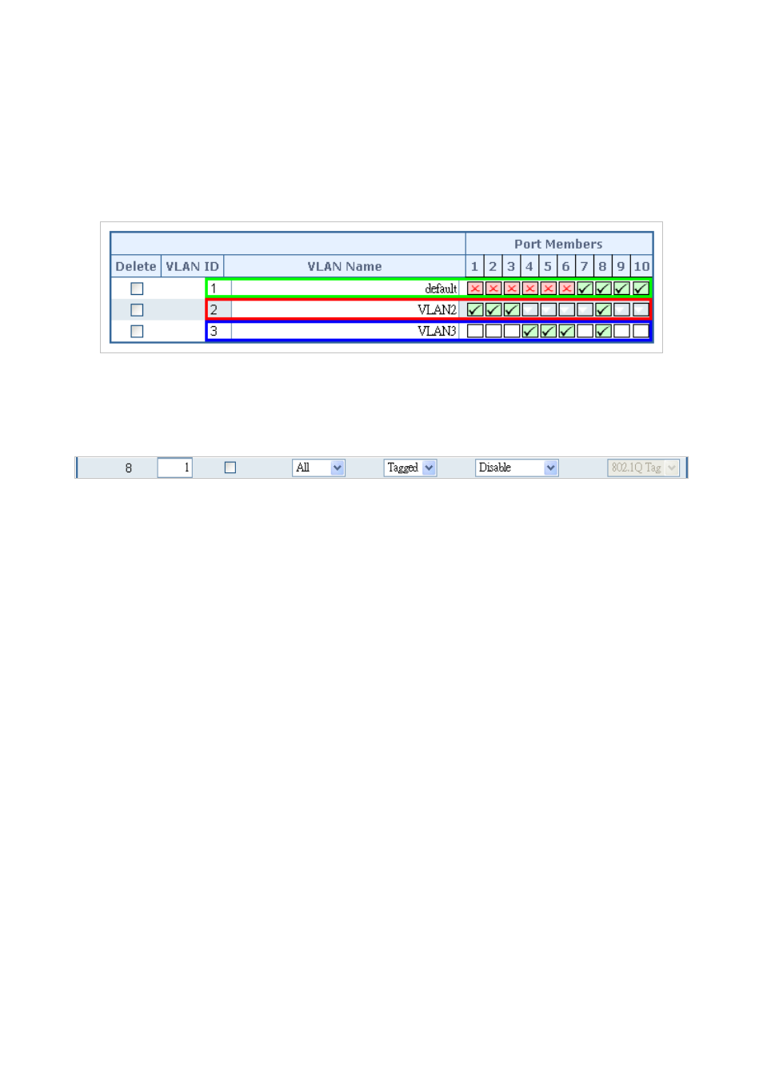Check port 7 in the VLAN3 row
The height and width of the screenshot is (1079, 763).
585,331
